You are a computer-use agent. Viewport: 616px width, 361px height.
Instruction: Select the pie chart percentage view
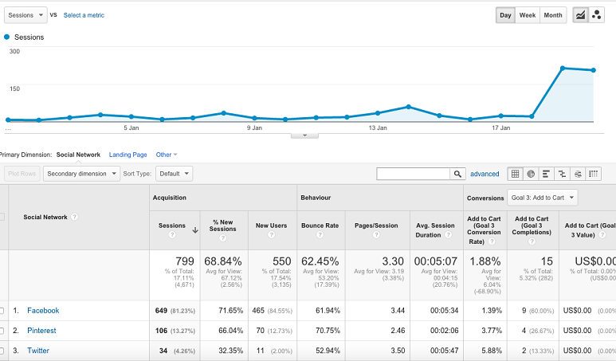click(531, 174)
